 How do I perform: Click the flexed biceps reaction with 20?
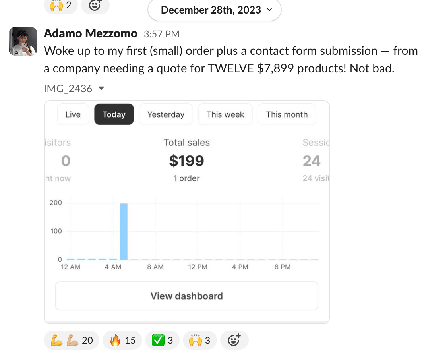click(71, 340)
